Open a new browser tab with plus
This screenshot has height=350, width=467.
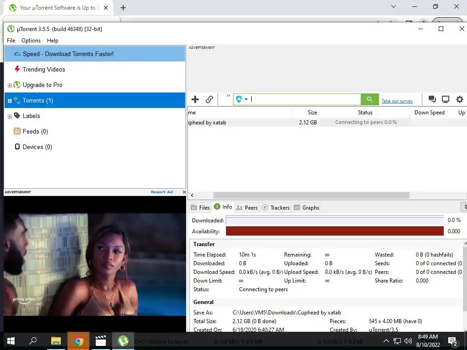pos(123,8)
